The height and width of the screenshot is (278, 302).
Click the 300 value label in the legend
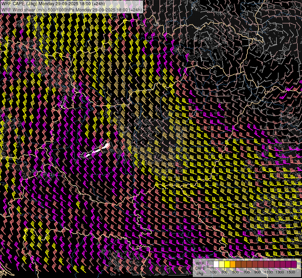point(224,272)
